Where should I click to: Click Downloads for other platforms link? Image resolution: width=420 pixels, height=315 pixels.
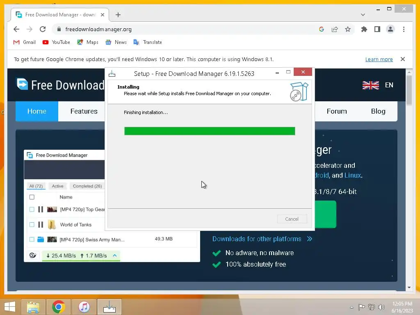262,239
